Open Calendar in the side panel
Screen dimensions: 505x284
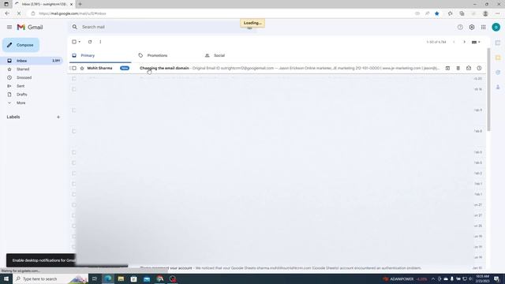[498, 43]
